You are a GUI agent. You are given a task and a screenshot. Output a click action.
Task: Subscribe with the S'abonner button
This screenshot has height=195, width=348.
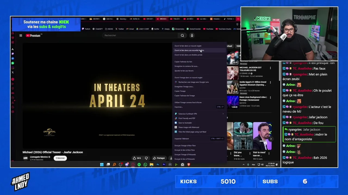[x=60, y=158]
